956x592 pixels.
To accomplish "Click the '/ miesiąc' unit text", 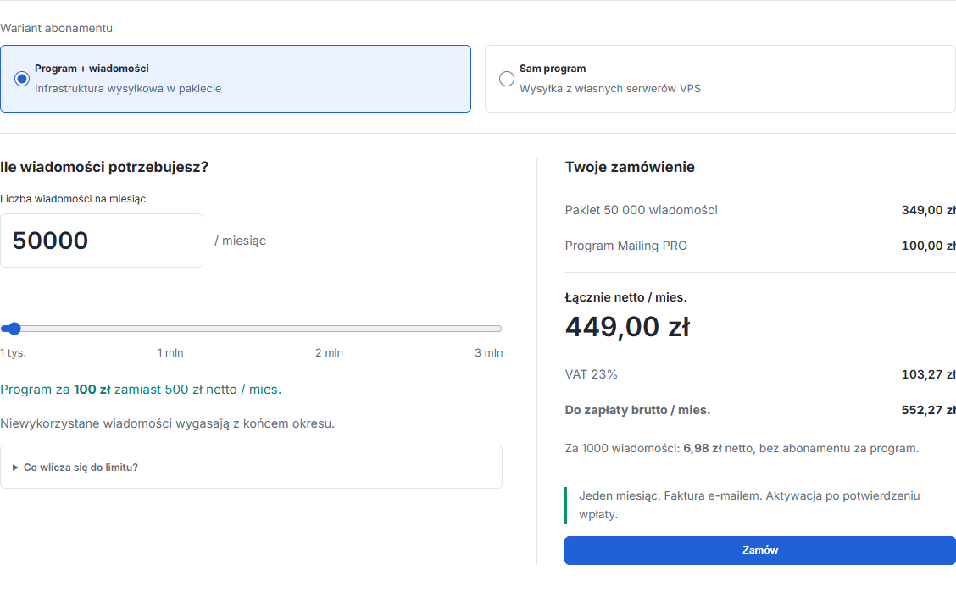I will (240, 241).
